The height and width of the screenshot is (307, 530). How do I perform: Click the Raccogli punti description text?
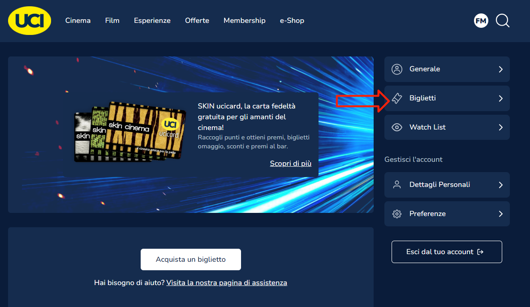254,142
